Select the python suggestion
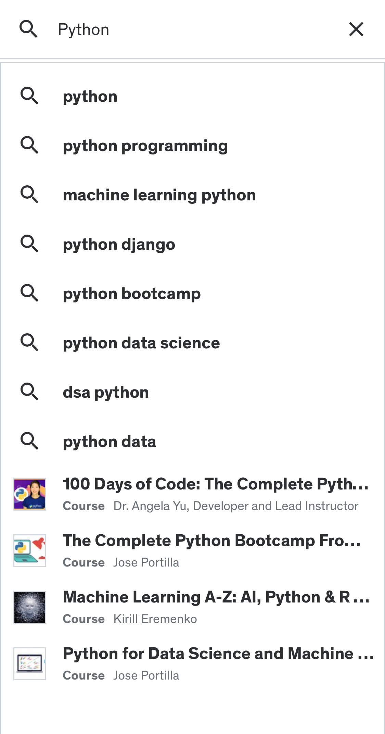385x734 pixels. pos(90,96)
